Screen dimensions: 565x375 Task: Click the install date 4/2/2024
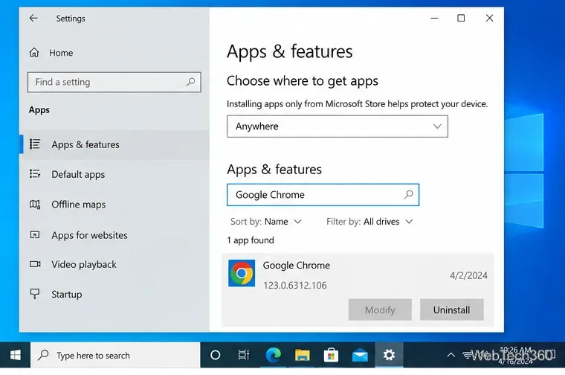coord(468,275)
